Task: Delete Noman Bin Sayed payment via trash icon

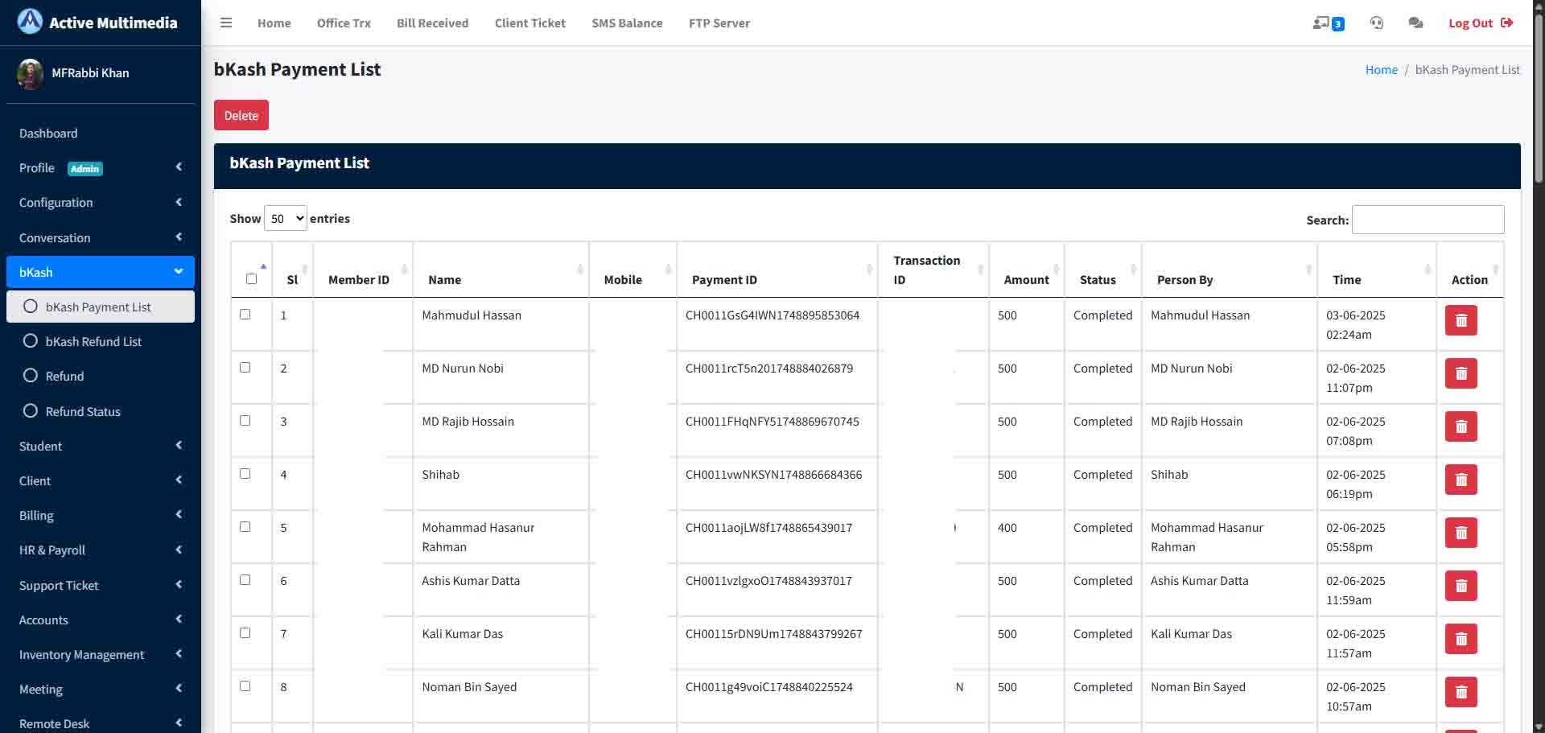Action: point(1461,692)
